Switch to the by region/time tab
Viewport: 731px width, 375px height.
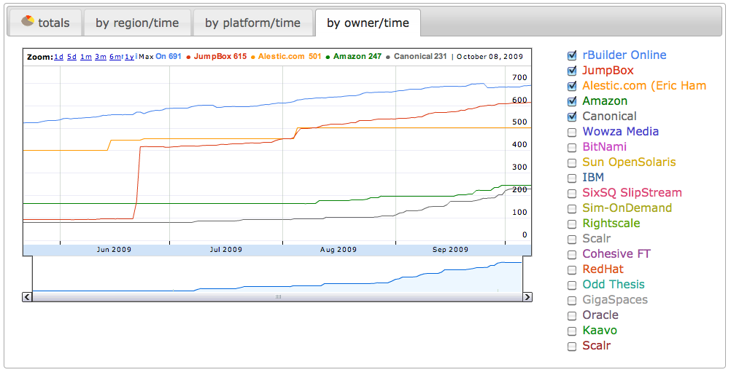point(137,23)
